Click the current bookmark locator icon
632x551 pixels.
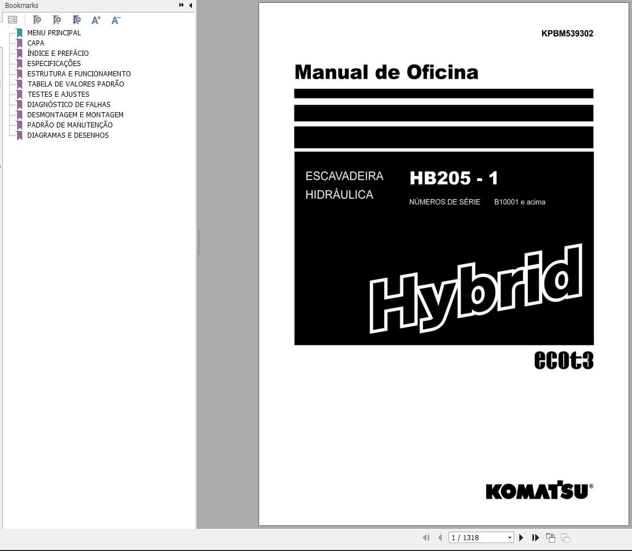(77, 20)
